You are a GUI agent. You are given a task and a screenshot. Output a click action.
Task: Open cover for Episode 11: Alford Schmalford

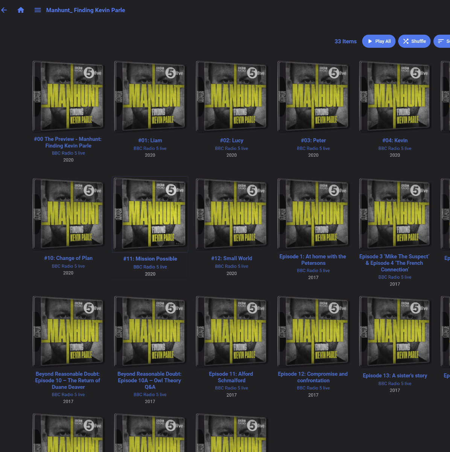point(231,331)
